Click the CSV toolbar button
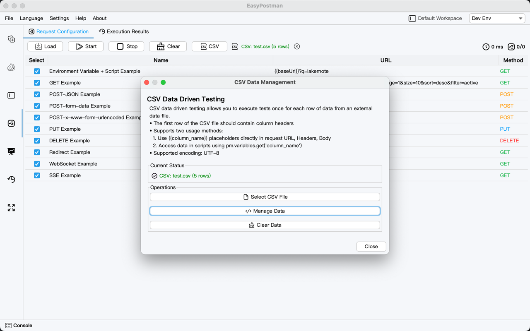Screen dimensions: 530x331 click(x=210, y=46)
